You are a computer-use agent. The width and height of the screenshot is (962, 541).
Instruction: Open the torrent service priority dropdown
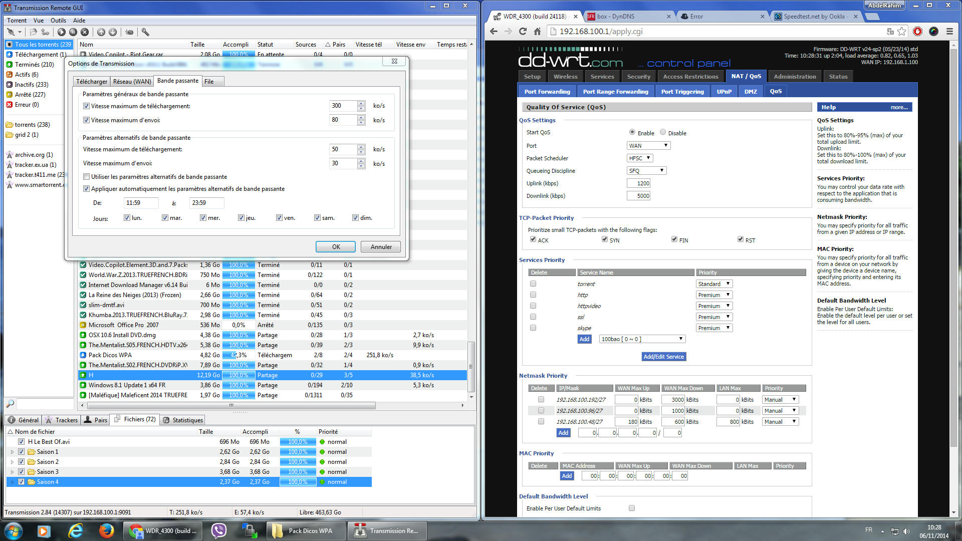714,284
